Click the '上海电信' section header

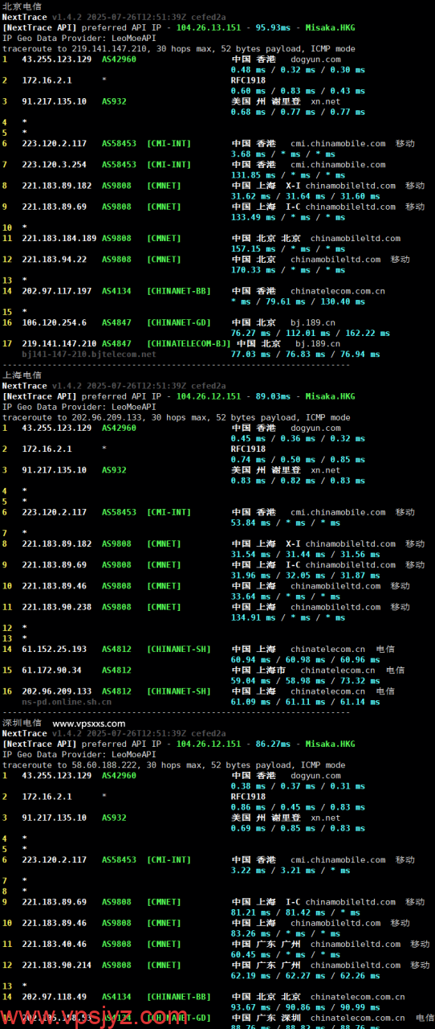tap(22, 375)
